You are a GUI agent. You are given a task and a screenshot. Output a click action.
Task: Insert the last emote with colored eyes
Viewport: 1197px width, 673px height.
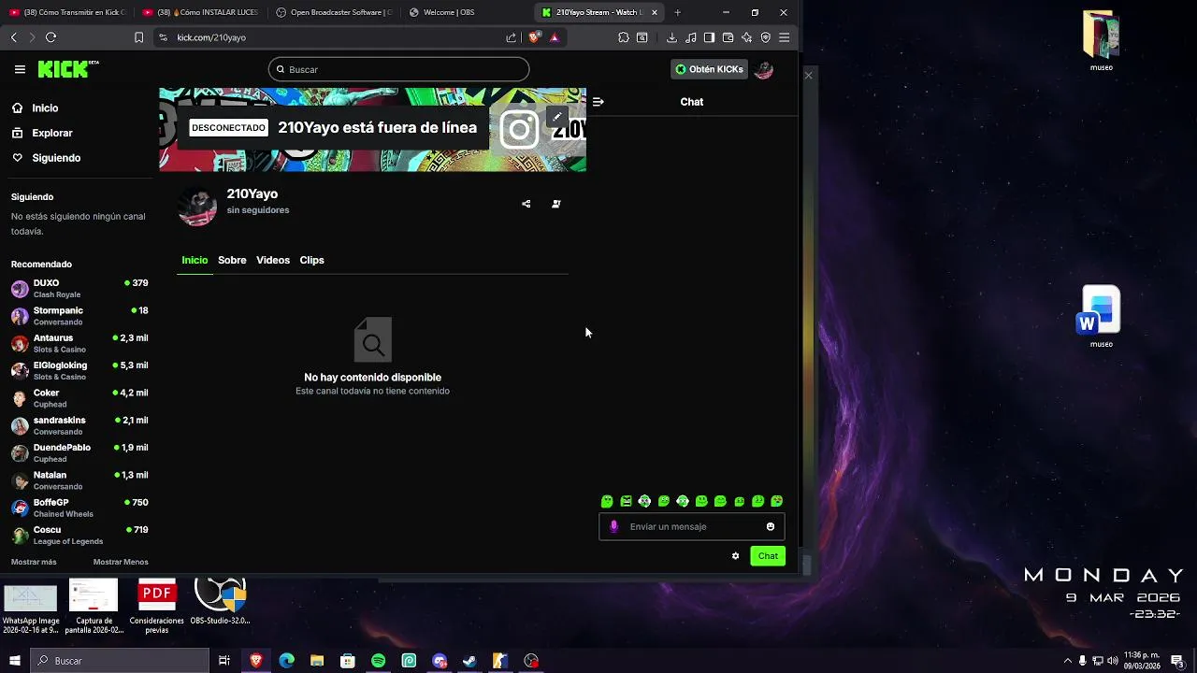click(776, 502)
